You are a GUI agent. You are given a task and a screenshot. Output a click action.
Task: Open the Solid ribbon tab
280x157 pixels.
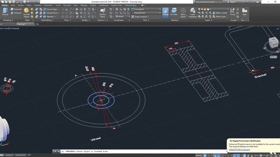tap(13, 5)
